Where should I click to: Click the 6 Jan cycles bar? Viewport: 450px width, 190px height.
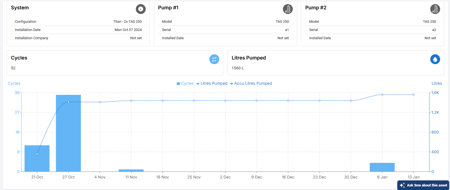coord(382,167)
